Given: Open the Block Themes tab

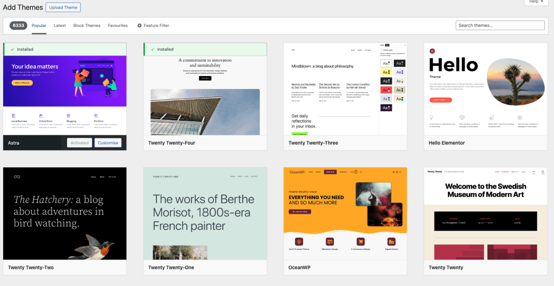Looking at the screenshot, I should 87,25.
